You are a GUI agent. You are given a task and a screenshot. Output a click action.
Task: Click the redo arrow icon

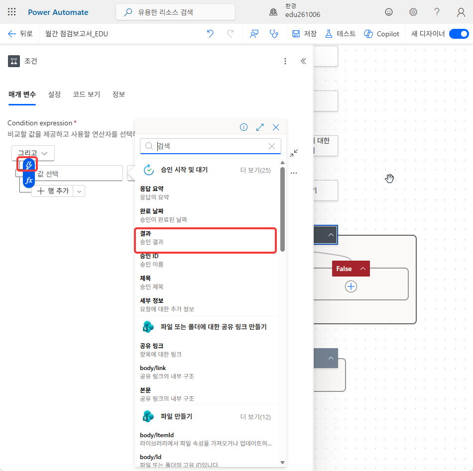pyautogui.click(x=230, y=34)
